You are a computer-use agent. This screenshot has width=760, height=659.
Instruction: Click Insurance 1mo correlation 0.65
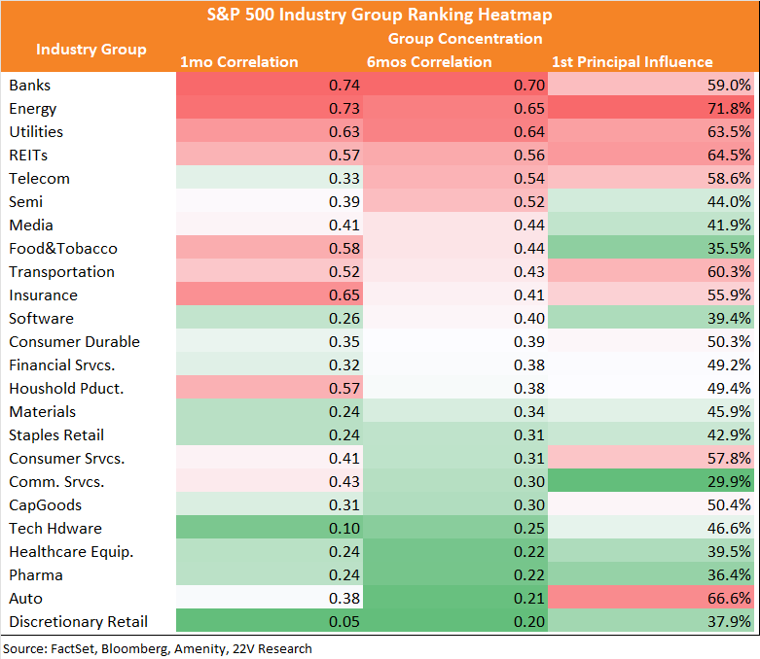[344, 295]
